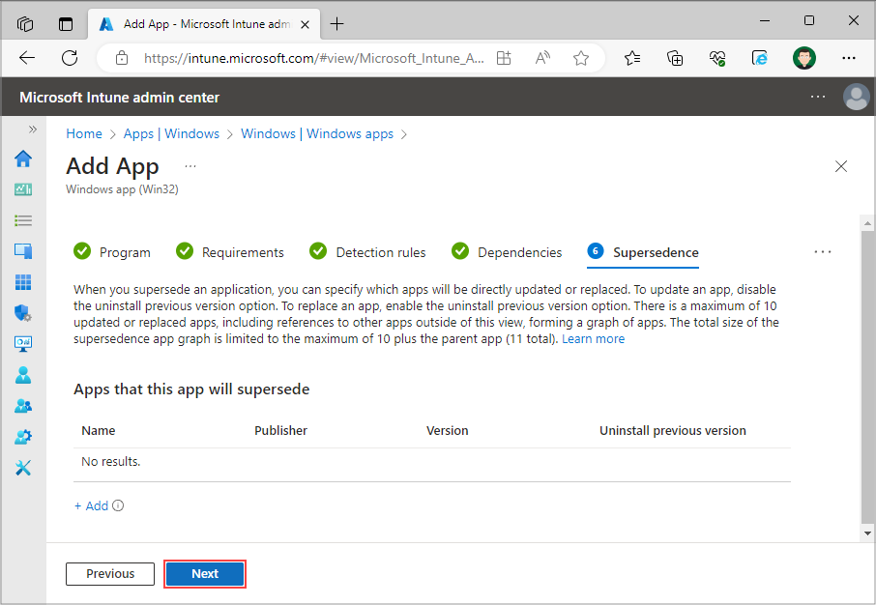Viewport: 876px width, 605px height.
Task: Click the Edge IE mode icon
Action: click(760, 58)
